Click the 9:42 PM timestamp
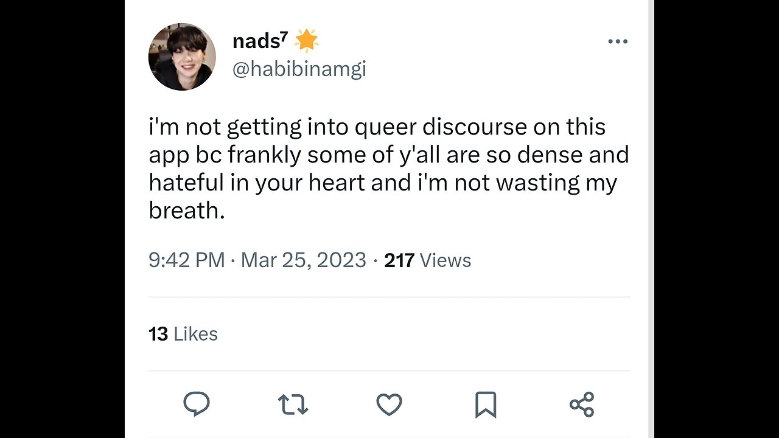This screenshot has height=438, width=779. [x=186, y=260]
